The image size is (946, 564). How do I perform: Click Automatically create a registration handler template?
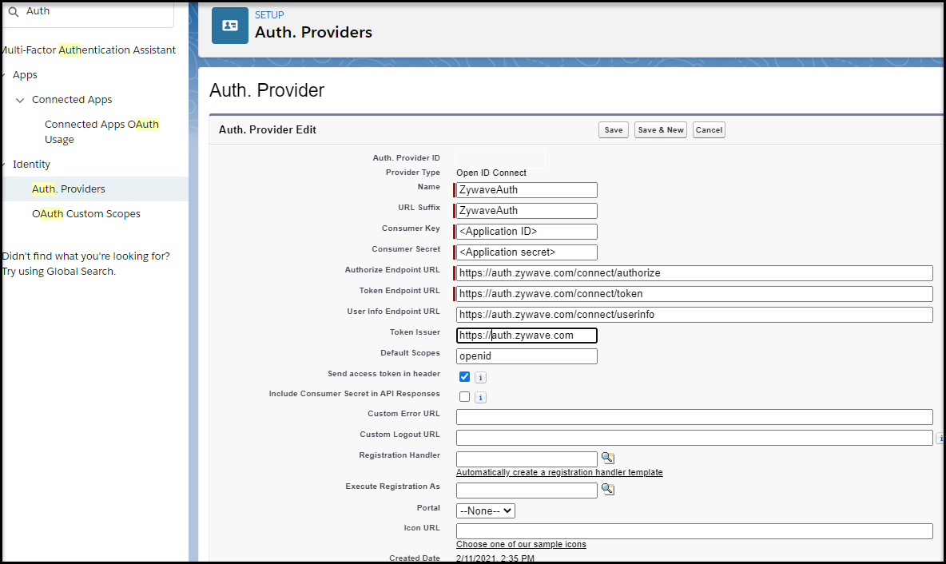(x=559, y=472)
